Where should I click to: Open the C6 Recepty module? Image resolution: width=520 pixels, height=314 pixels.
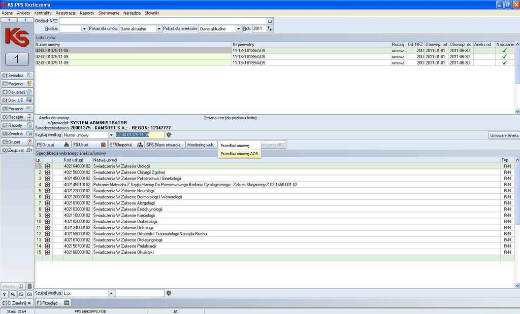coord(17,117)
